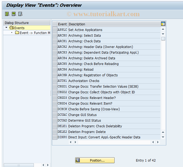Screen dimensions: 183x167
Task: Click right arrow of the table's left horizontal scrollbar
Action: tap(75, 142)
